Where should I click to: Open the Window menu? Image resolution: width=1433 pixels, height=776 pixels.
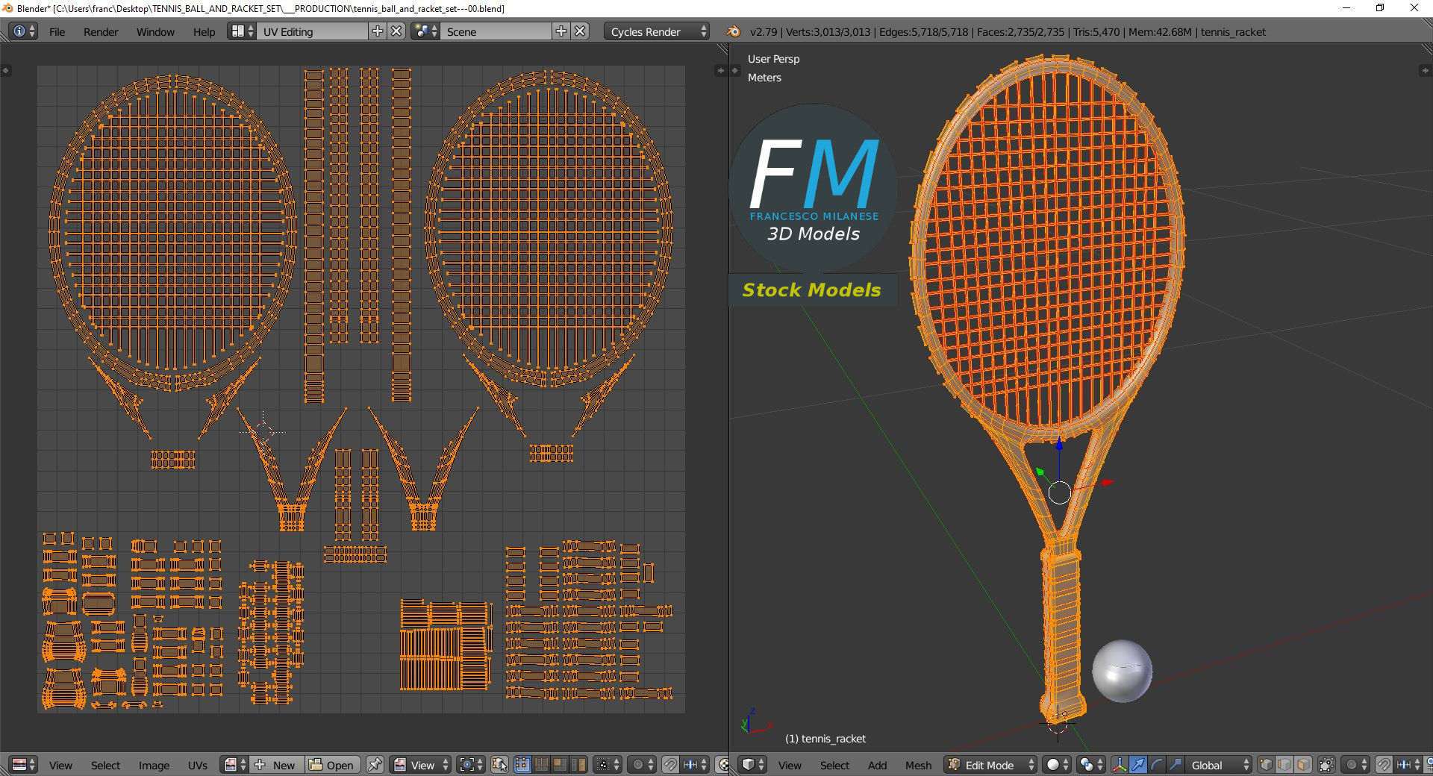[x=155, y=32]
